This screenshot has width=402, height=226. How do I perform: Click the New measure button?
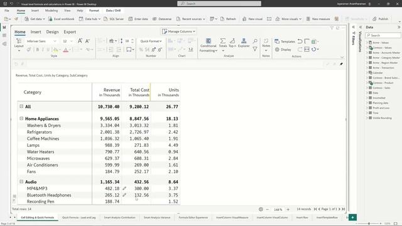click(318, 19)
